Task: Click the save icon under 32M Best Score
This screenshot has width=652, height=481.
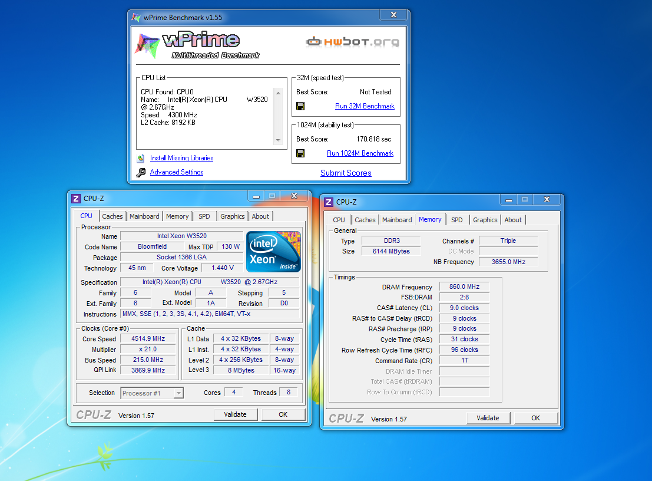Action: (x=300, y=106)
